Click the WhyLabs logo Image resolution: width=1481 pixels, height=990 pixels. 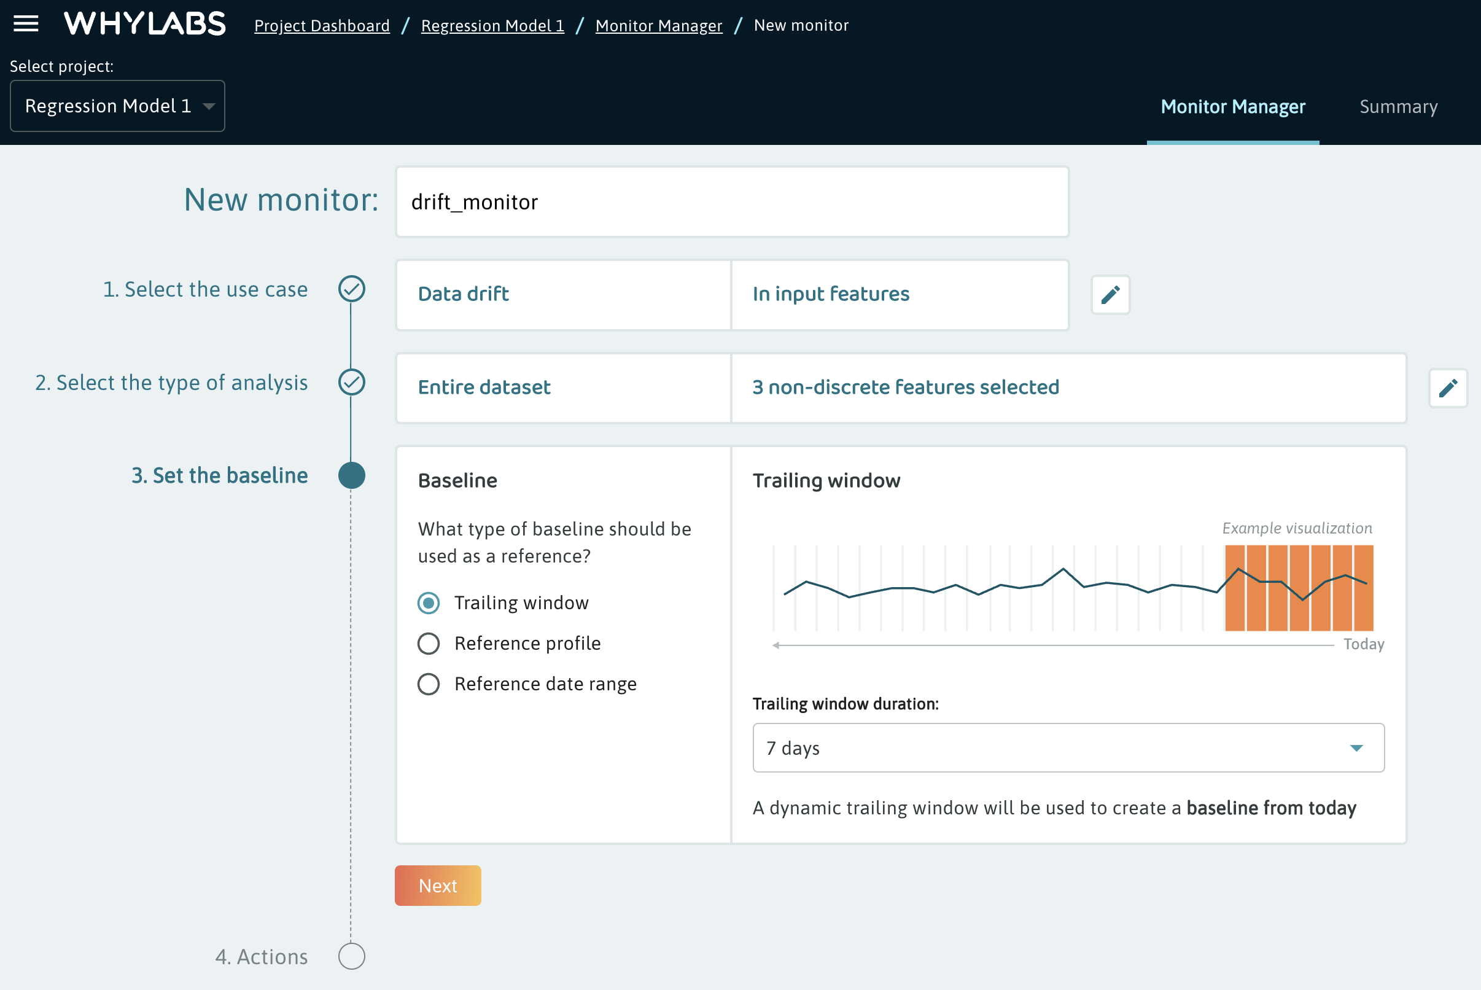coord(144,24)
